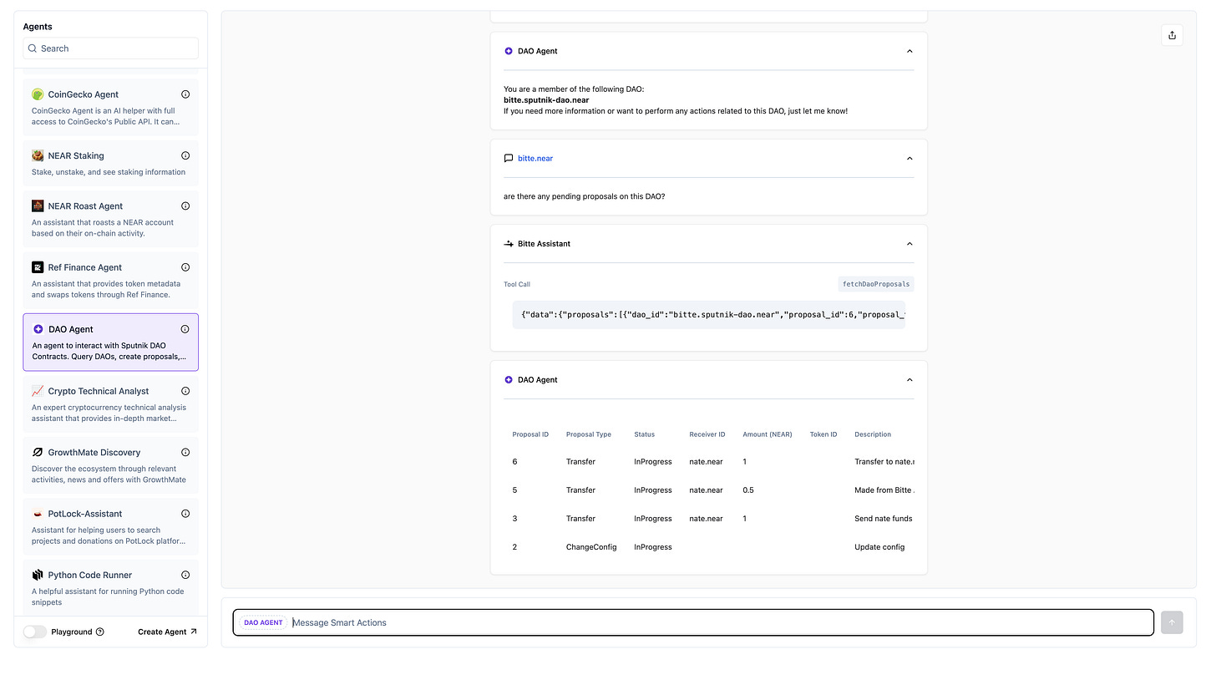Click the NEAR Roast Agent logo icon

click(x=38, y=206)
